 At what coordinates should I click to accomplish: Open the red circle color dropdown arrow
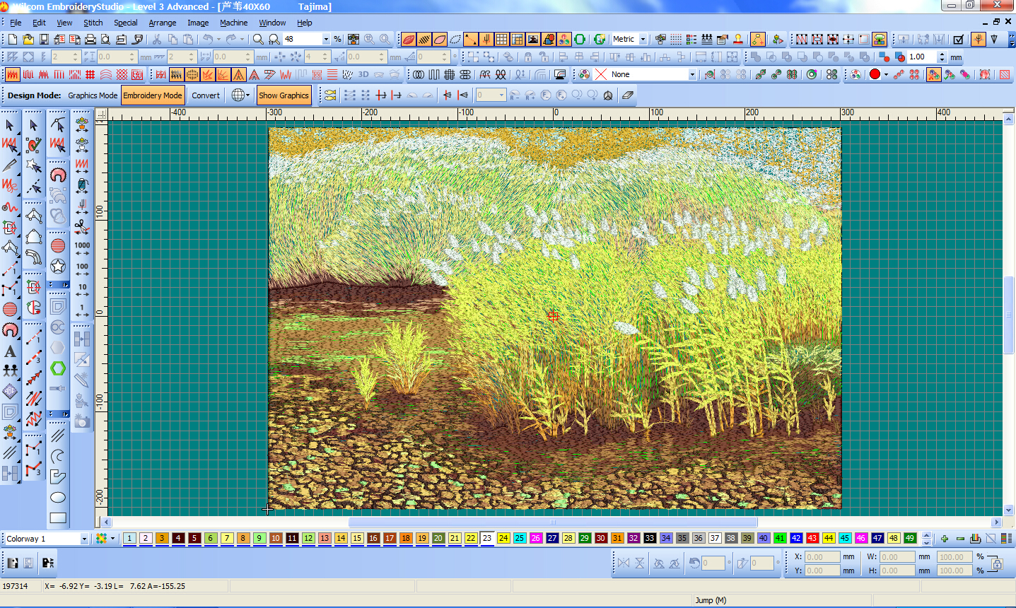[886, 74]
